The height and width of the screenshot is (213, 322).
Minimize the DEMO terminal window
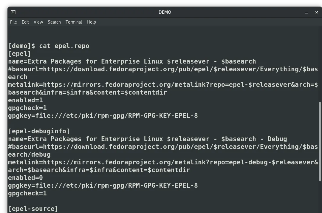tap(306, 12)
